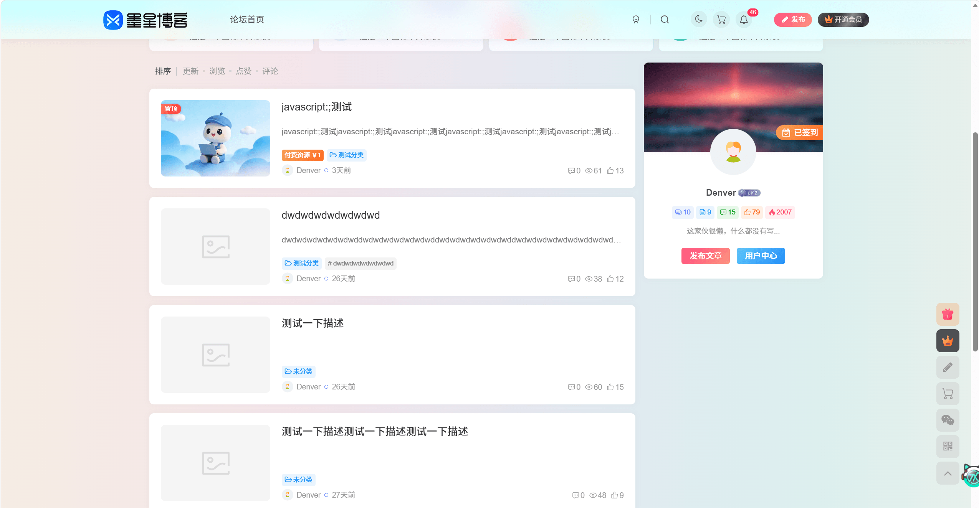Image resolution: width=979 pixels, height=508 pixels.
Task: Open the post 测试一下描述测试一下描述测试一下描述
Action: coord(375,432)
